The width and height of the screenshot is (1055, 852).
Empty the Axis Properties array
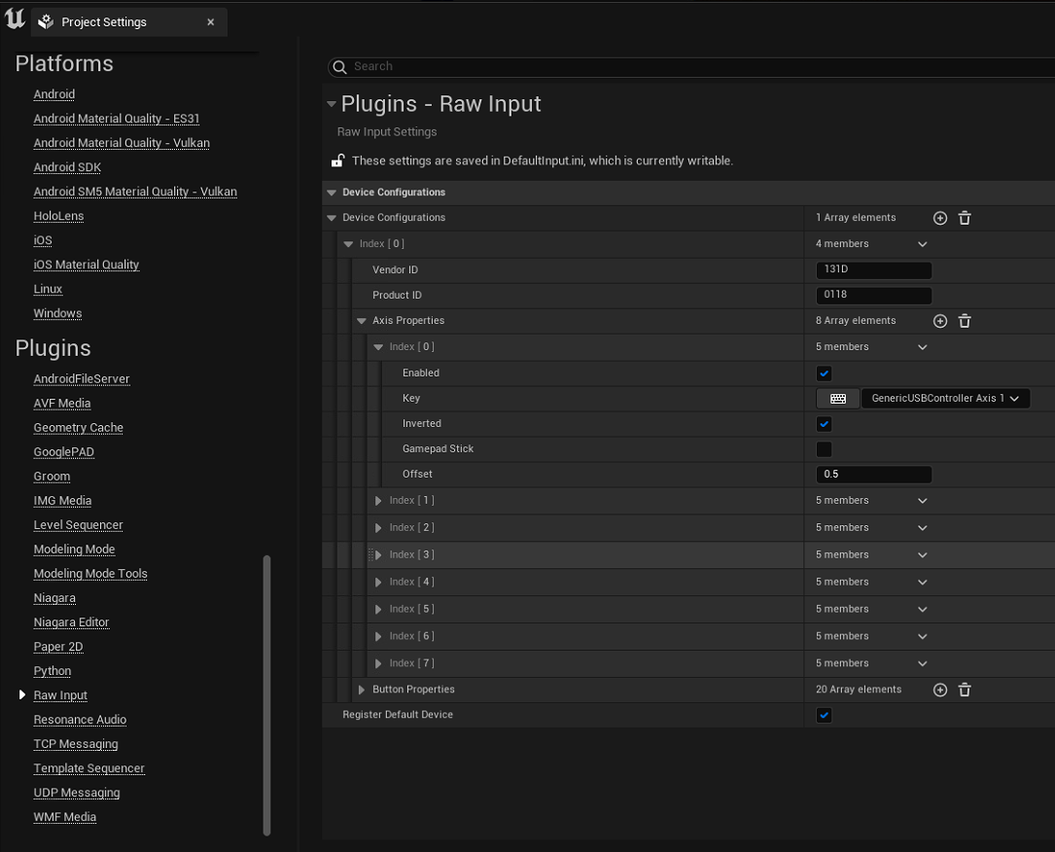965,321
